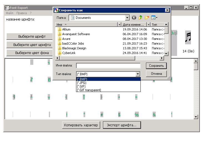Screen dimensions: 204x141
Task: Sort files by the Имя column header
Action: tap(87, 25)
